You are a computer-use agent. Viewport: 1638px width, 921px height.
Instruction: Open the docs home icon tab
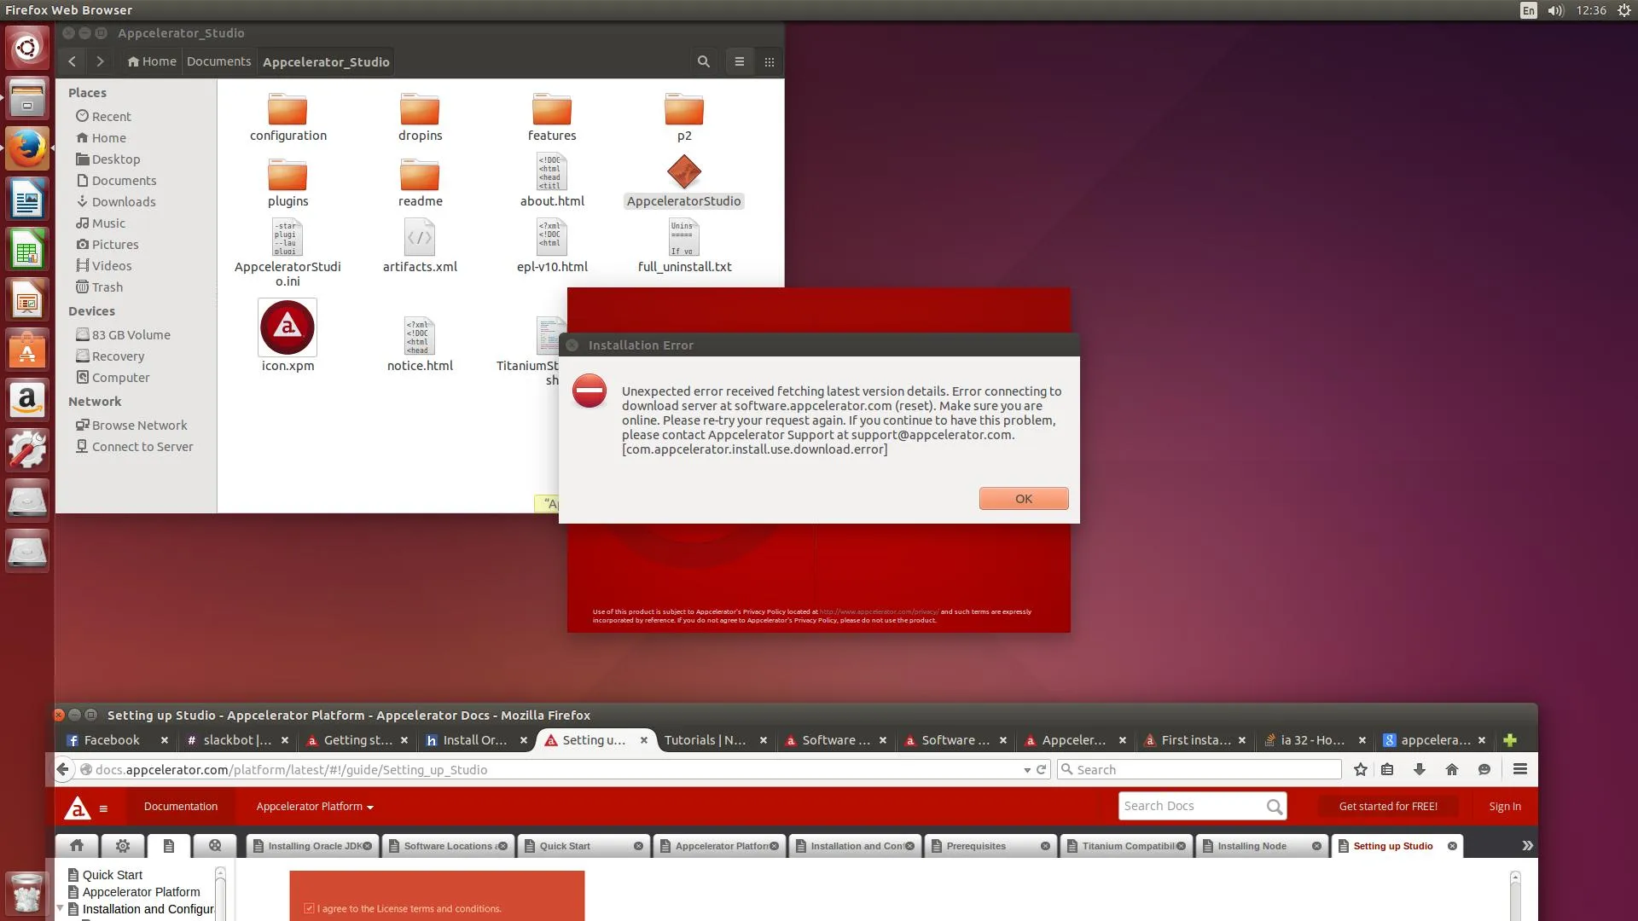click(77, 845)
